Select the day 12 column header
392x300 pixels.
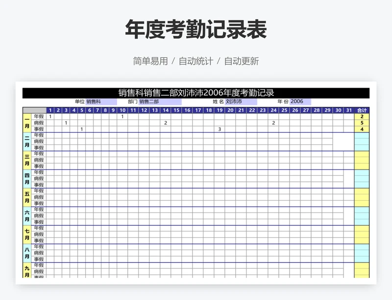click(144, 110)
